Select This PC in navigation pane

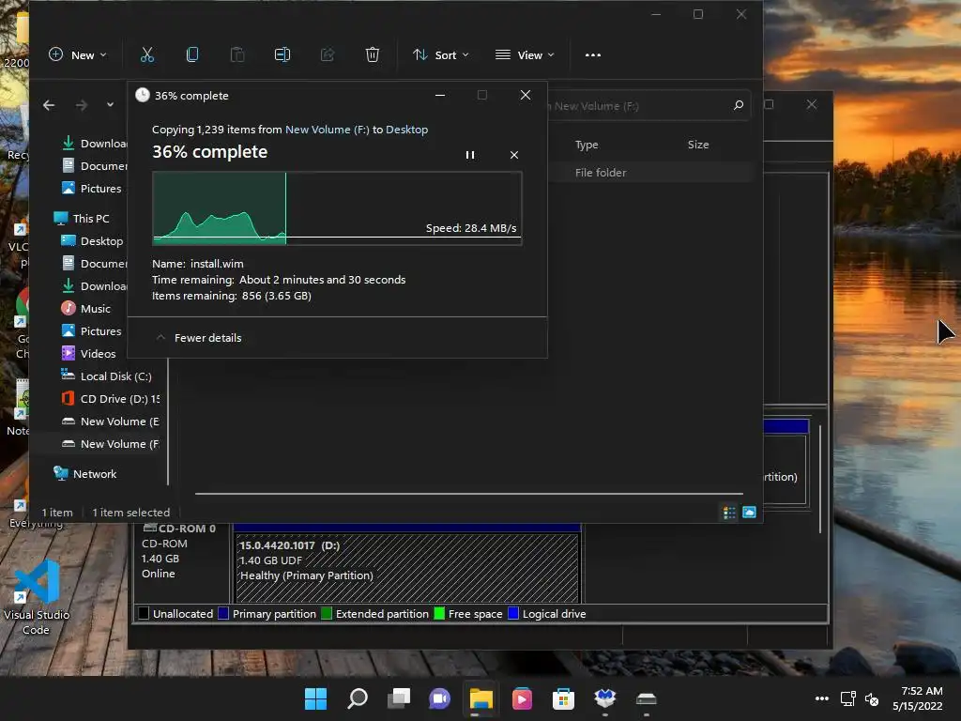83,218
